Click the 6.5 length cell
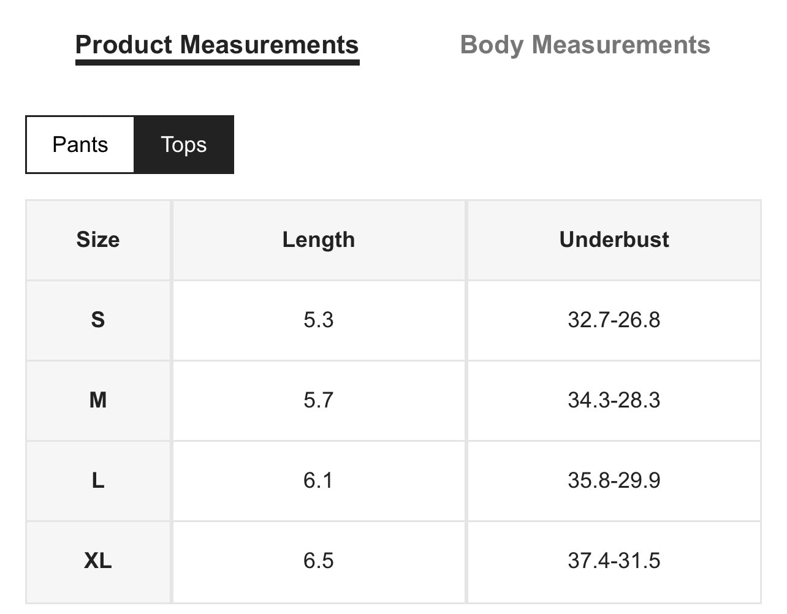Image resolution: width=787 pixels, height=614 pixels. tap(319, 561)
